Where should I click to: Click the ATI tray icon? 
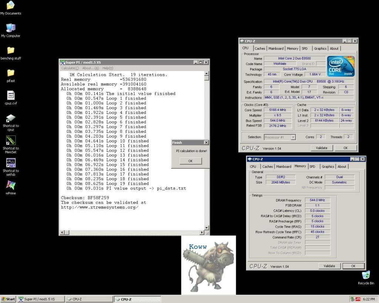coord(358,299)
